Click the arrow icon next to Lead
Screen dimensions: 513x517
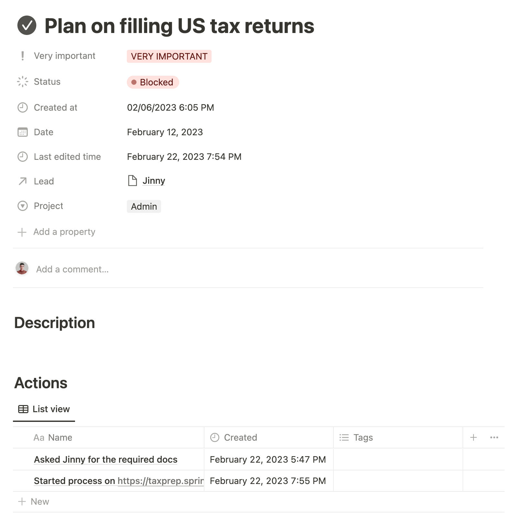[x=23, y=181]
